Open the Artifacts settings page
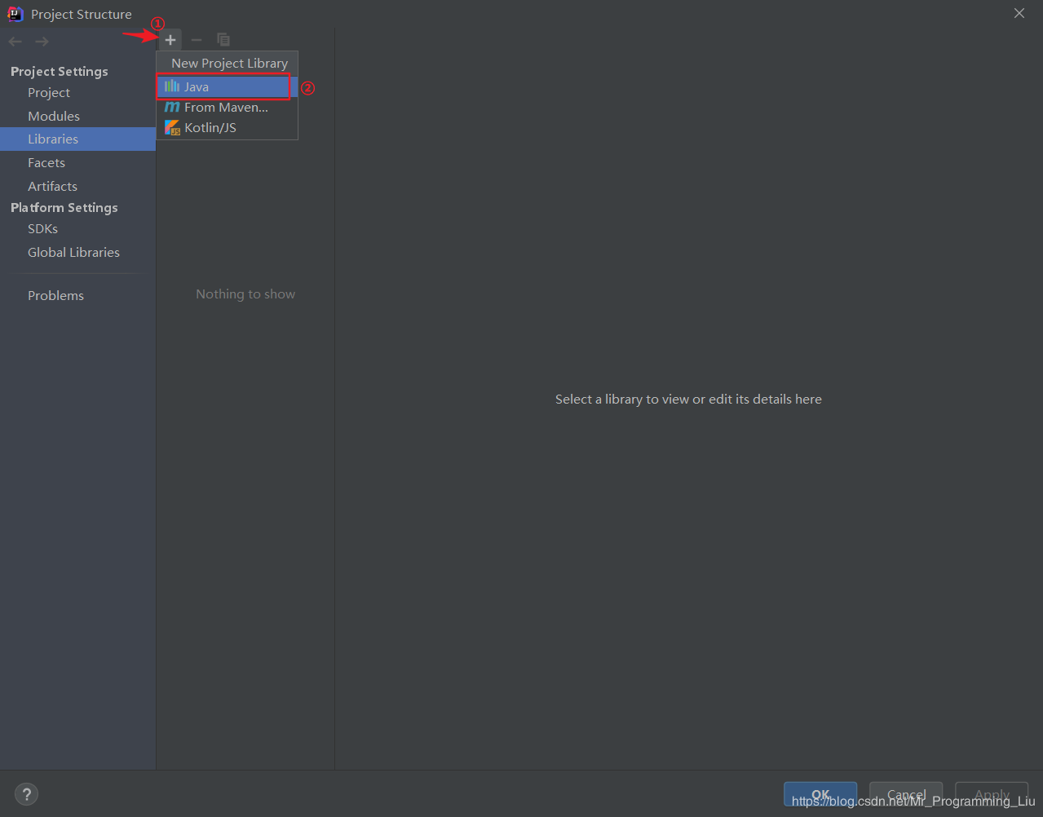 [52, 187]
